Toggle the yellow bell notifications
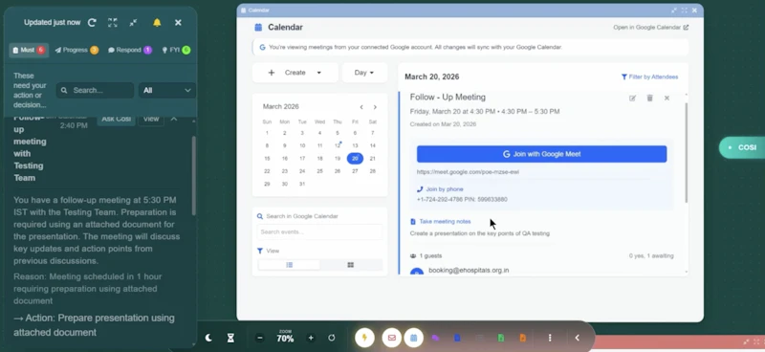Screen dimensions: 765x352 tap(157, 22)
